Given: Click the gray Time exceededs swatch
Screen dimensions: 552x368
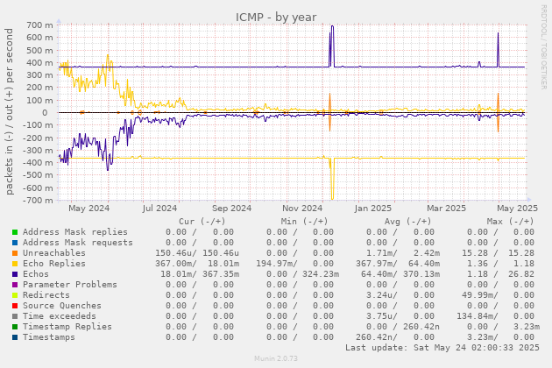Looking at the screenshot, I should tap(15, 316).
